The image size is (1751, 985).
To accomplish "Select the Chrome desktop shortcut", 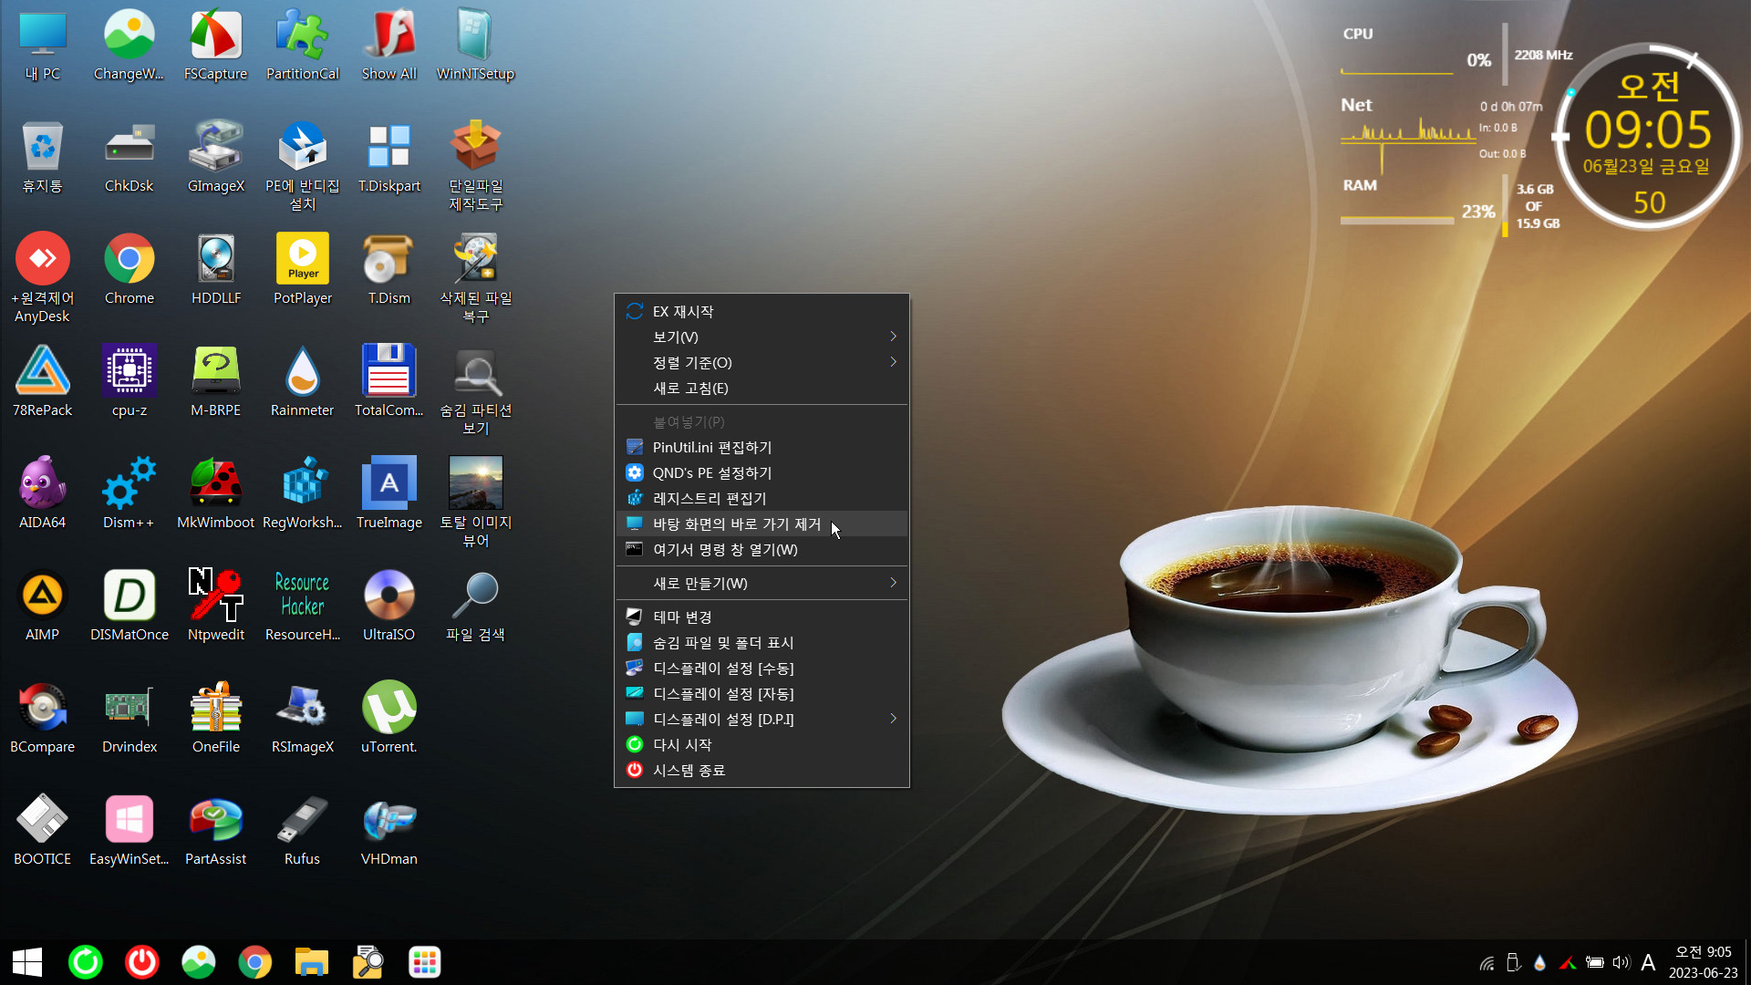I will 129,270.
